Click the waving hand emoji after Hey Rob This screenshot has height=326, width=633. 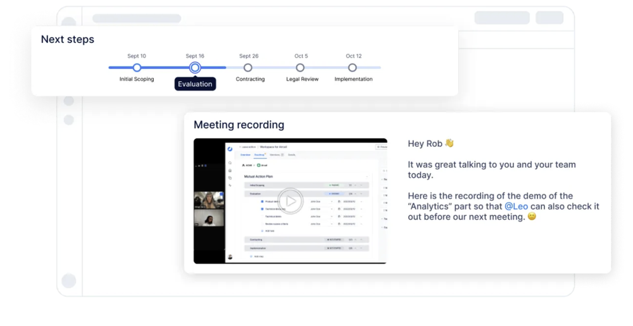click(x=449, y=143)
